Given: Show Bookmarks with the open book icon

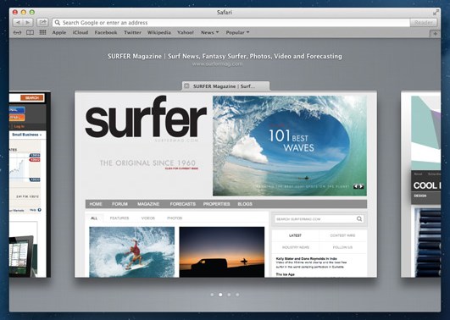Looking at the screenshot, I should [30, 33].
